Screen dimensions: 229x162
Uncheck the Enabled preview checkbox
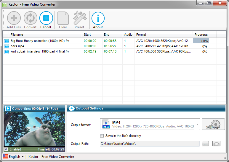(6, 149)
